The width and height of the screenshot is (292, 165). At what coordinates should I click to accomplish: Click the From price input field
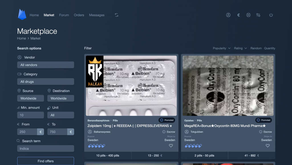tap(27, 132)
